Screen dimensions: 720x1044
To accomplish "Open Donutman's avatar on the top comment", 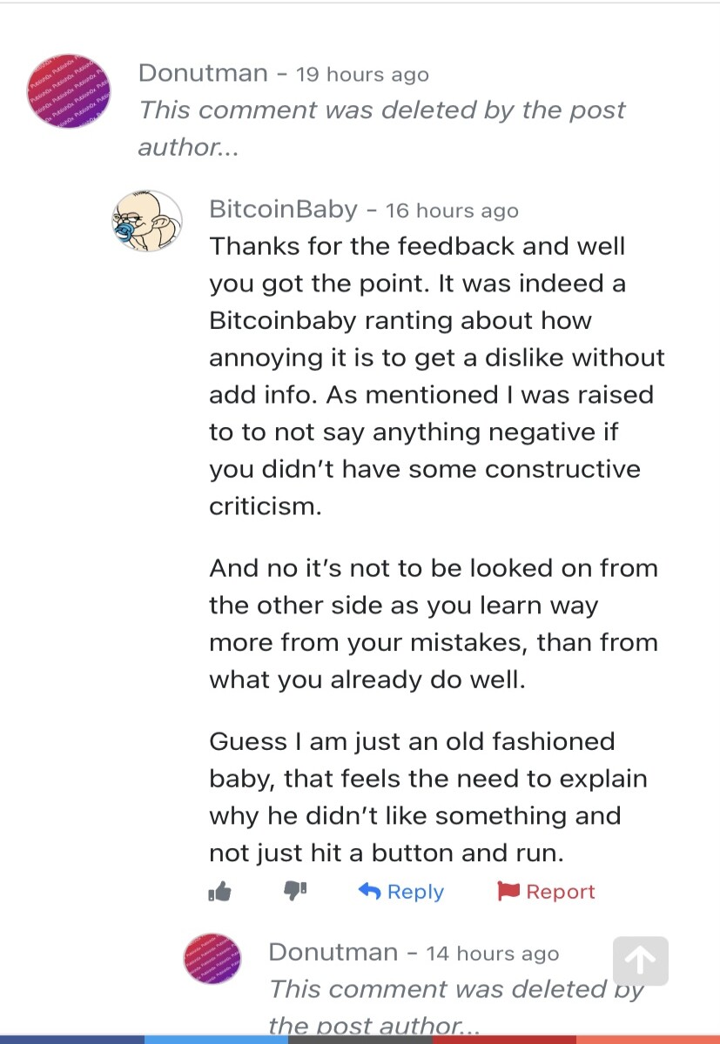I will coord(70,92).
